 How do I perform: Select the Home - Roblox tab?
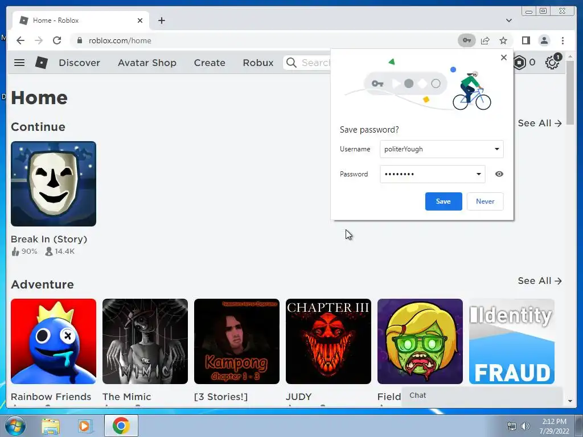coord(81,20)
